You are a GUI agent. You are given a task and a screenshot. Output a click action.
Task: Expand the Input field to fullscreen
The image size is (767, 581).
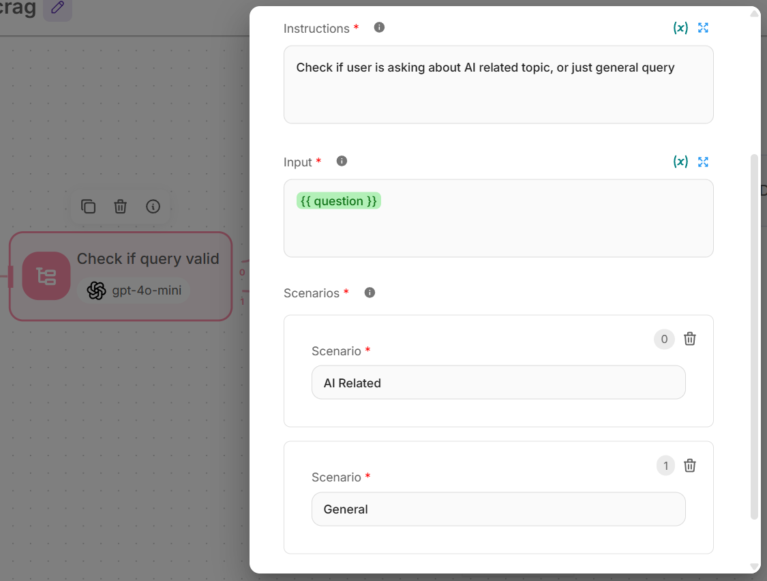coord(704,162)
